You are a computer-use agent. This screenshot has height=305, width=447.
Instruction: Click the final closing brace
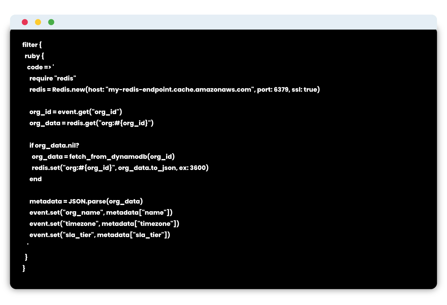[x=24, y=268]
